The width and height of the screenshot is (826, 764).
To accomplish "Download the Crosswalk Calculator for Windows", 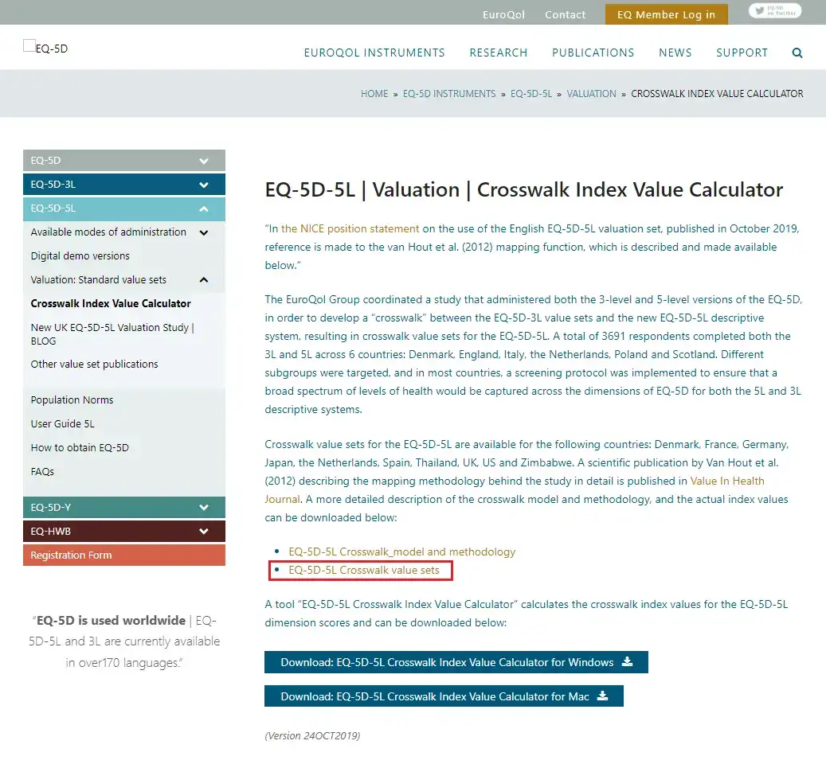I will point(456,662).
